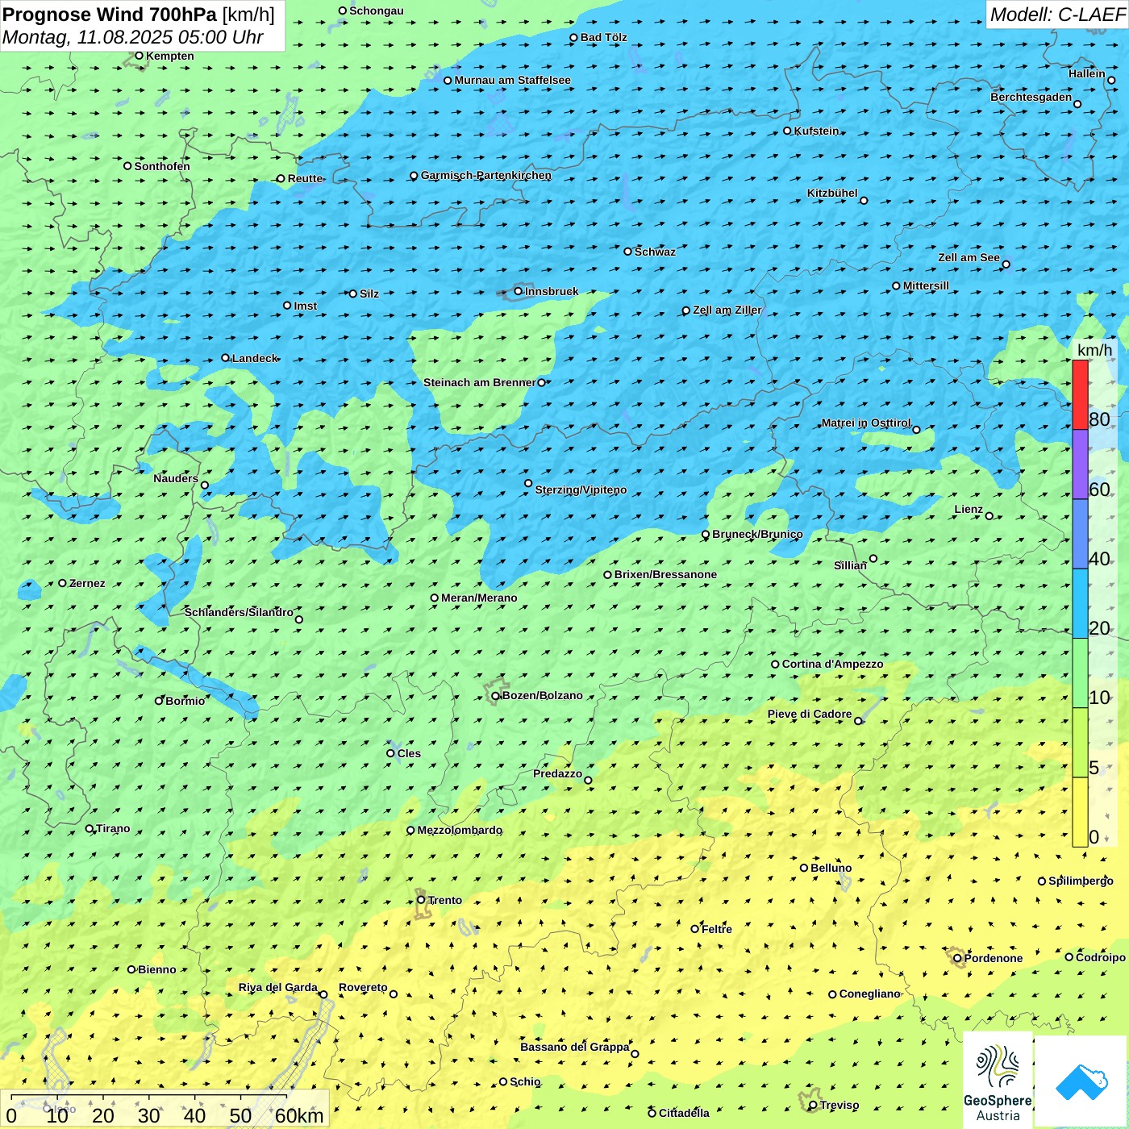Click the Treviso city marker
1129x1129 pixels.
813,1105
